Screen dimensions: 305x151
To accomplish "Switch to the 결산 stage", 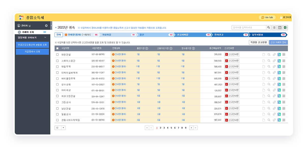I will pyautogui.click(x=156, y=35).
